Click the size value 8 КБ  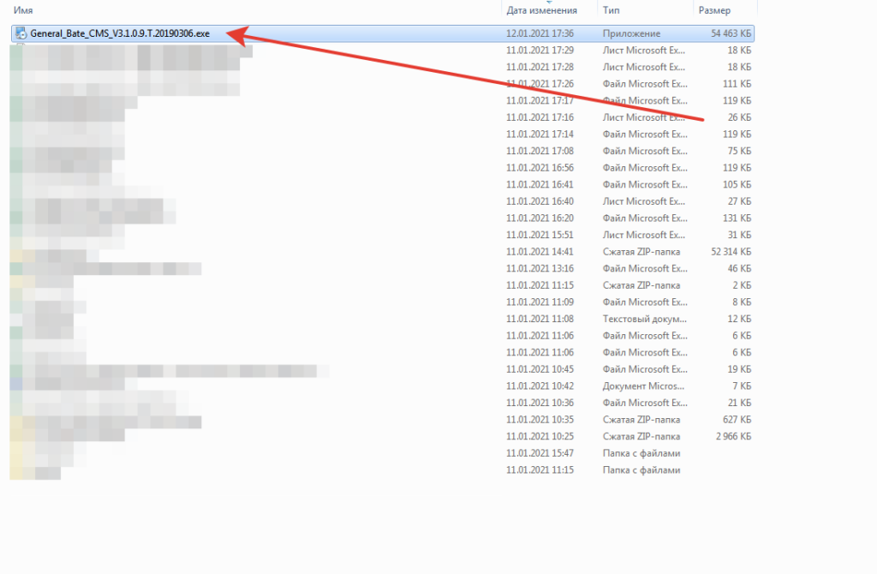click(742, 302)
